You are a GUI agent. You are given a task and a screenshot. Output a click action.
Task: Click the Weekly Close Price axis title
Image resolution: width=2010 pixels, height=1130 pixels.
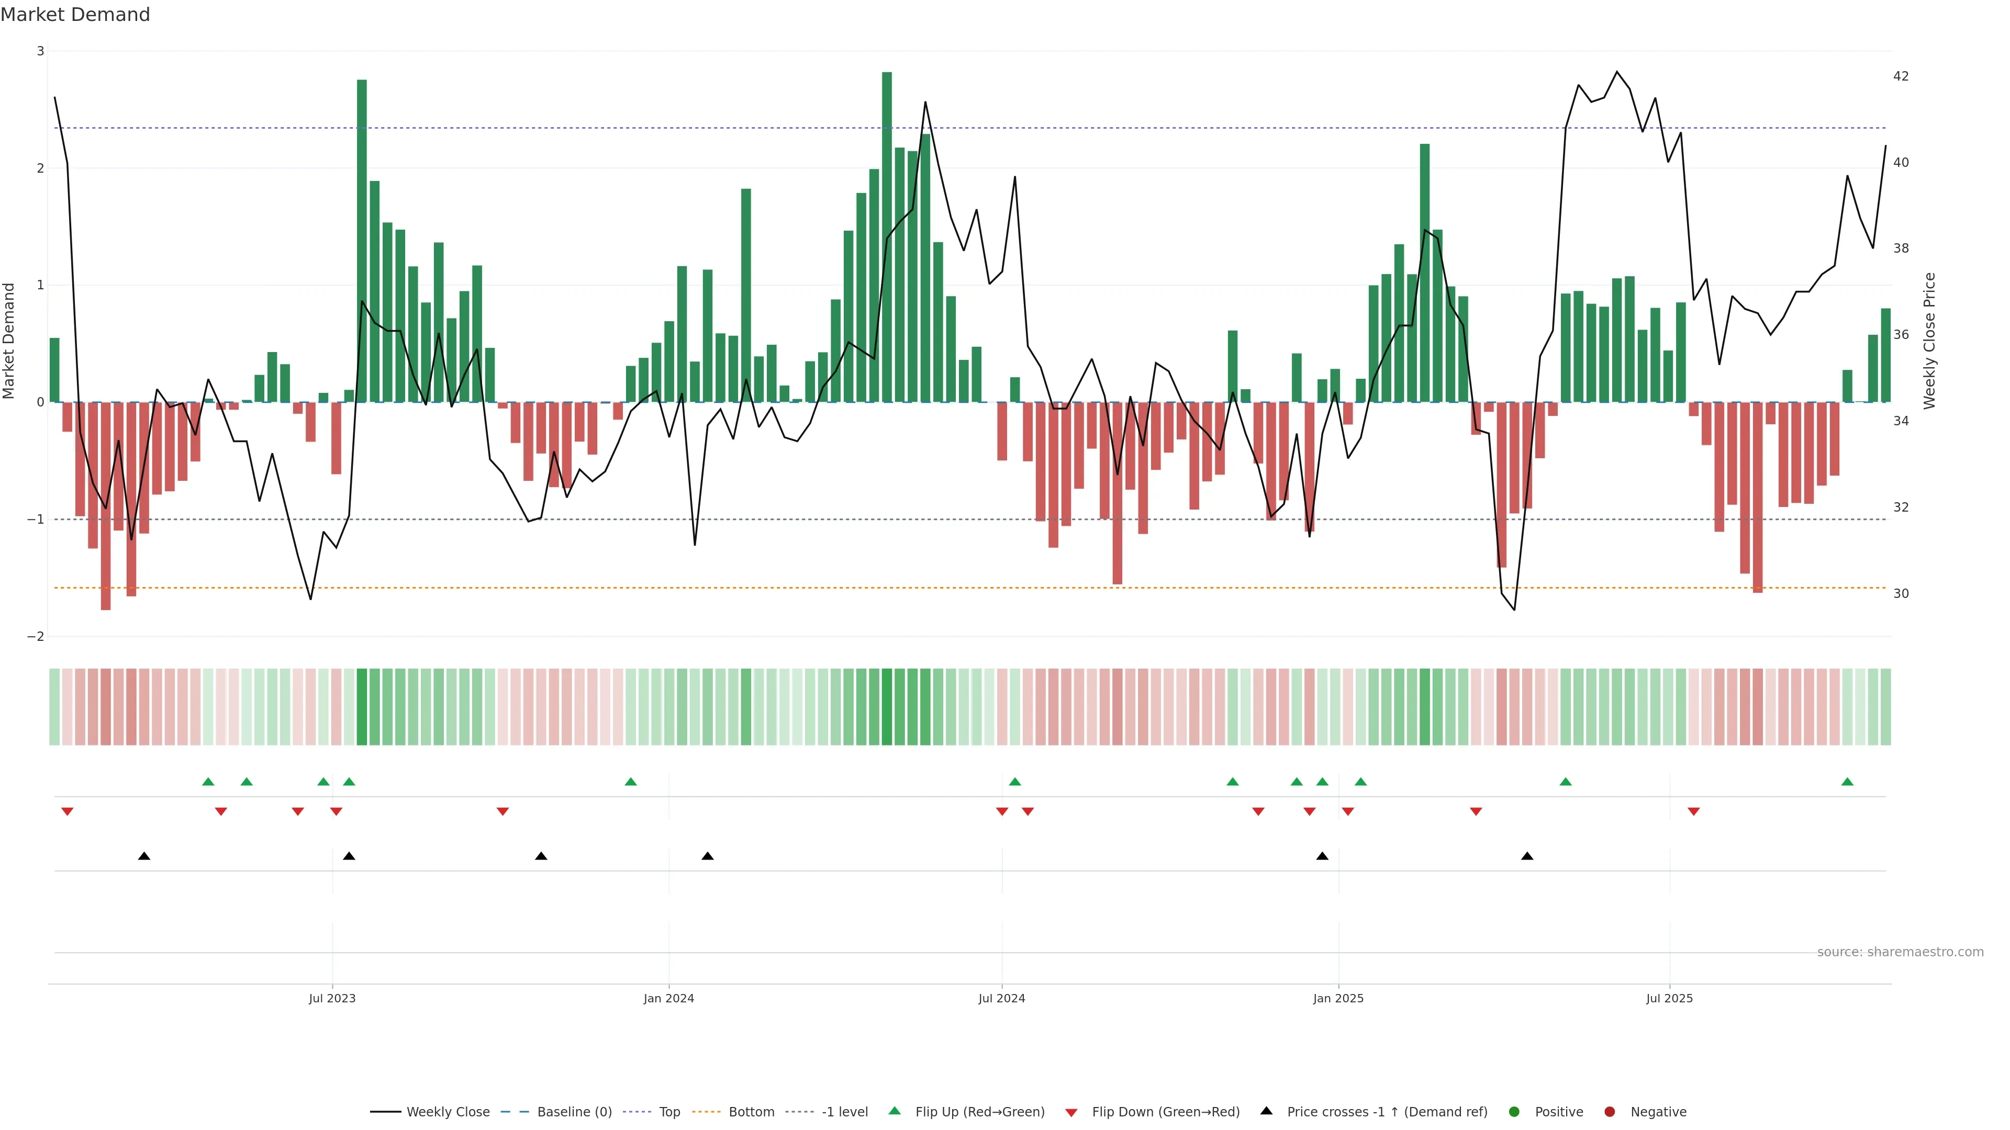click(1929, 341)
